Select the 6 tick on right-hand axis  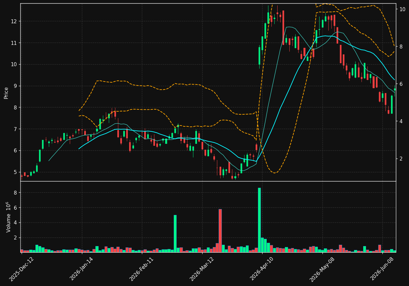coord(401,84)
